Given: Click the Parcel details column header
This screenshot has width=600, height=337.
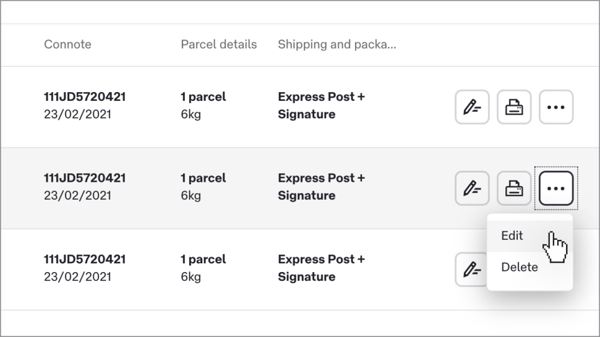Looking at the screenshot, I should (x=218, y=45).
